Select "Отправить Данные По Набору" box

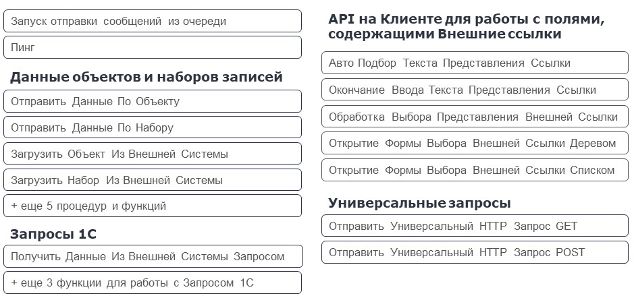152,127
